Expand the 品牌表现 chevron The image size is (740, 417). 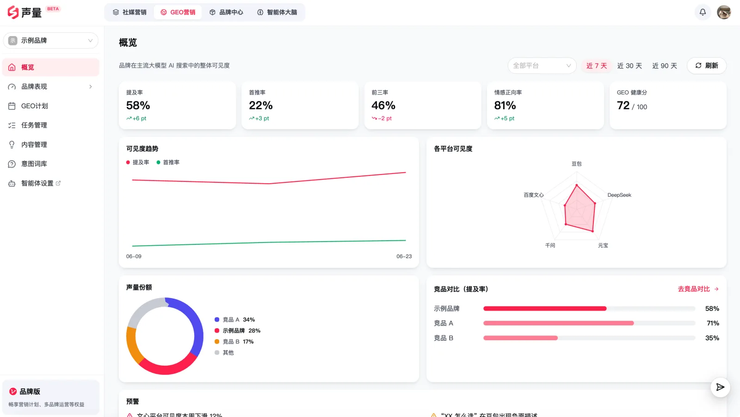[91, 87]
